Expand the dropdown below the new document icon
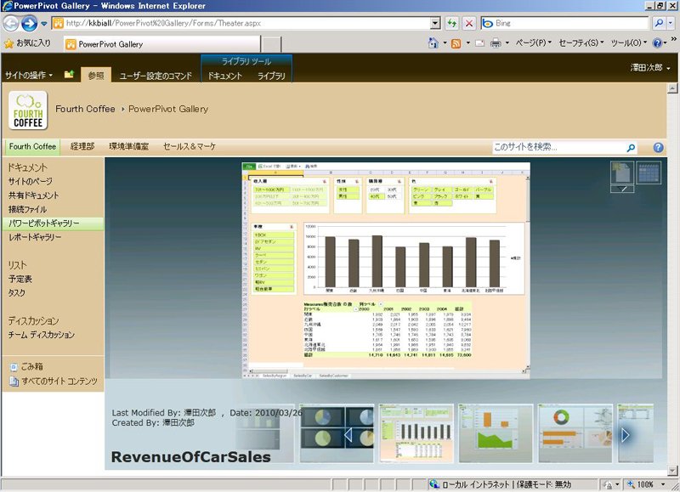Viewport: 680px width, 492px height. point(622,189)
